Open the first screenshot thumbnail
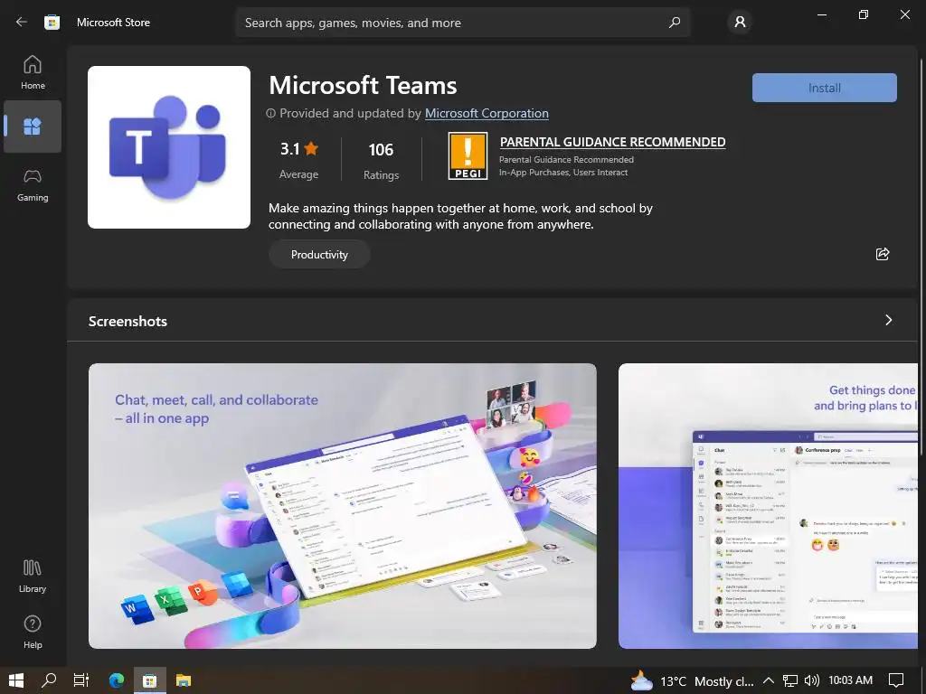 (x=343, y=506)
